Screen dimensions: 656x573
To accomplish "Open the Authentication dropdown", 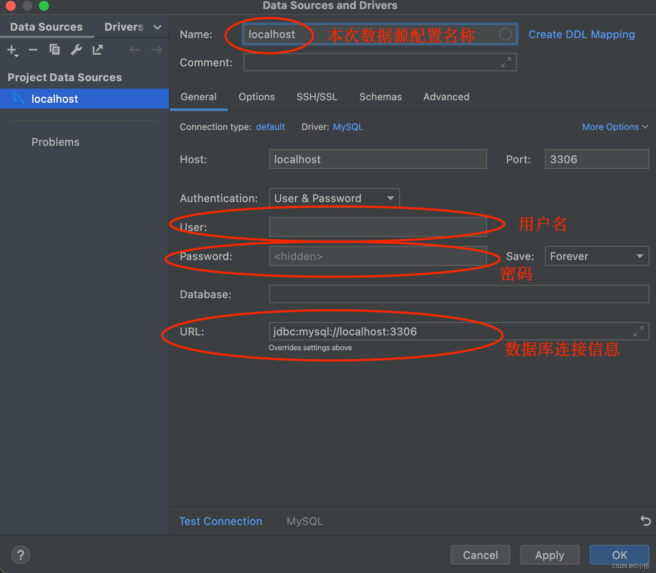I will point(334,198).
